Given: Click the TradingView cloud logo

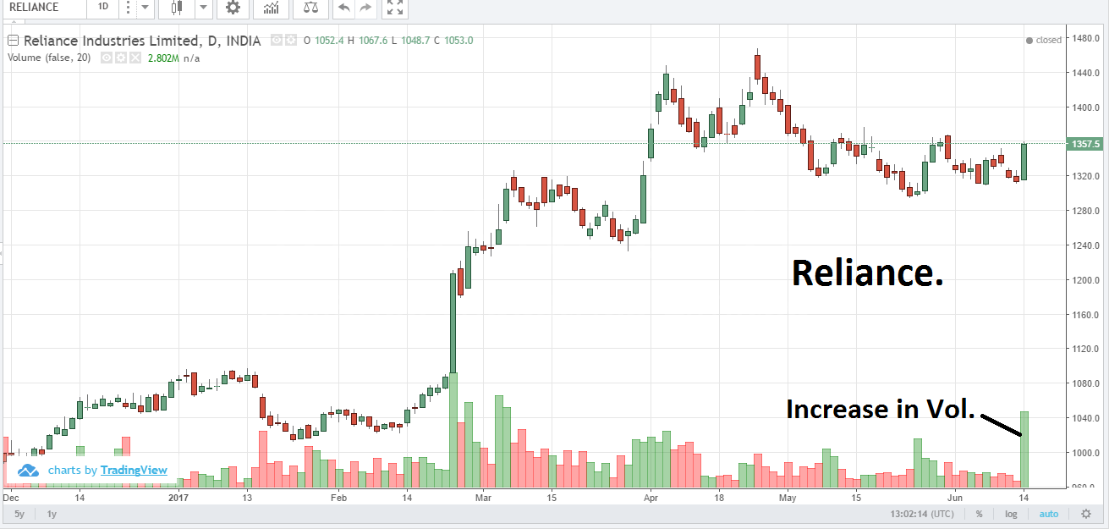Looking at the screenshot, I should pyautogui.click(x=30, y=470).
